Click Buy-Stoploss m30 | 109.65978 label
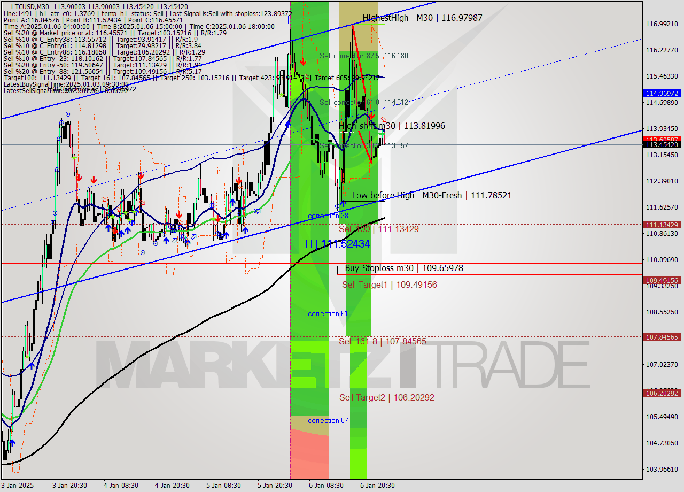684x492 pixels. click(x=404, y=268)
